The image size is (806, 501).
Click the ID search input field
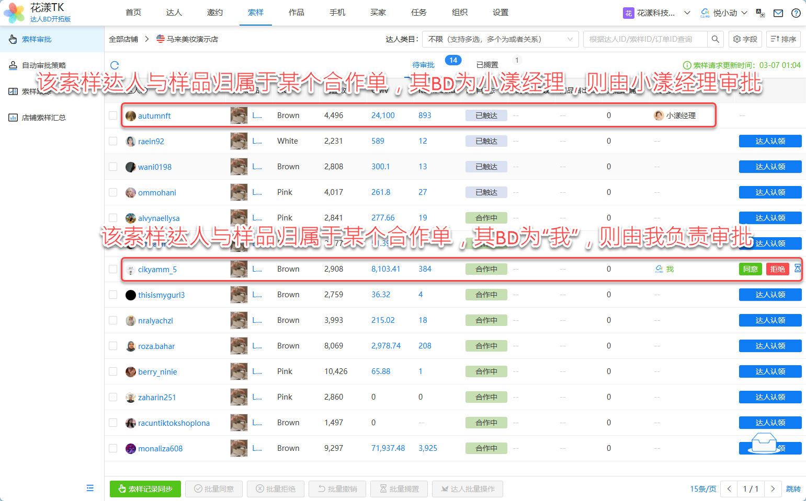pyautogui.click(x=645, y=39)
